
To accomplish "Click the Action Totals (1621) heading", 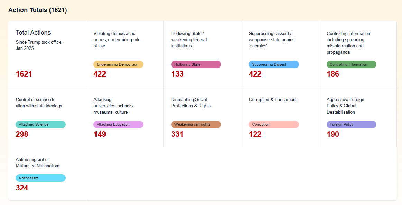I will [38, 10].
